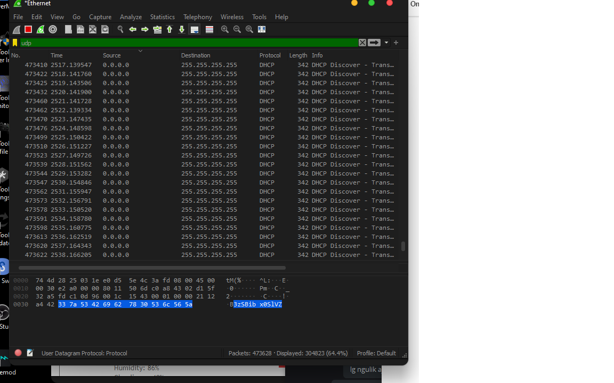Image resolution: width=614 pixels, height=383 pixels.
Task: Sort packets by the No. column header
Action: click(x=15, y=55)
